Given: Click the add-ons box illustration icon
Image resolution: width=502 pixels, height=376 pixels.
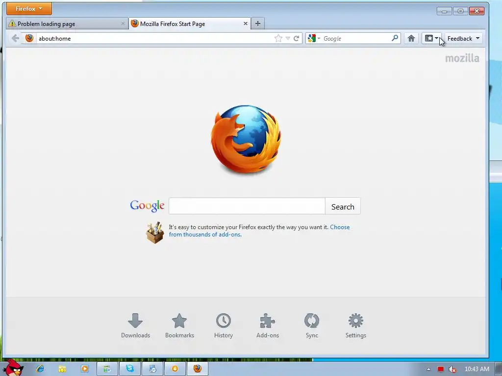Looking at the screenshot, I should (155, 233).
